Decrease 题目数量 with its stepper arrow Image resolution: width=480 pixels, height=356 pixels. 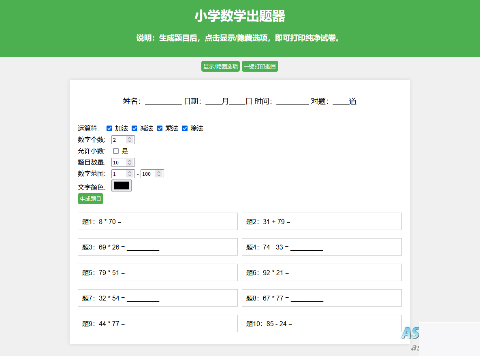pyautogui.click(x=130, y=164)
